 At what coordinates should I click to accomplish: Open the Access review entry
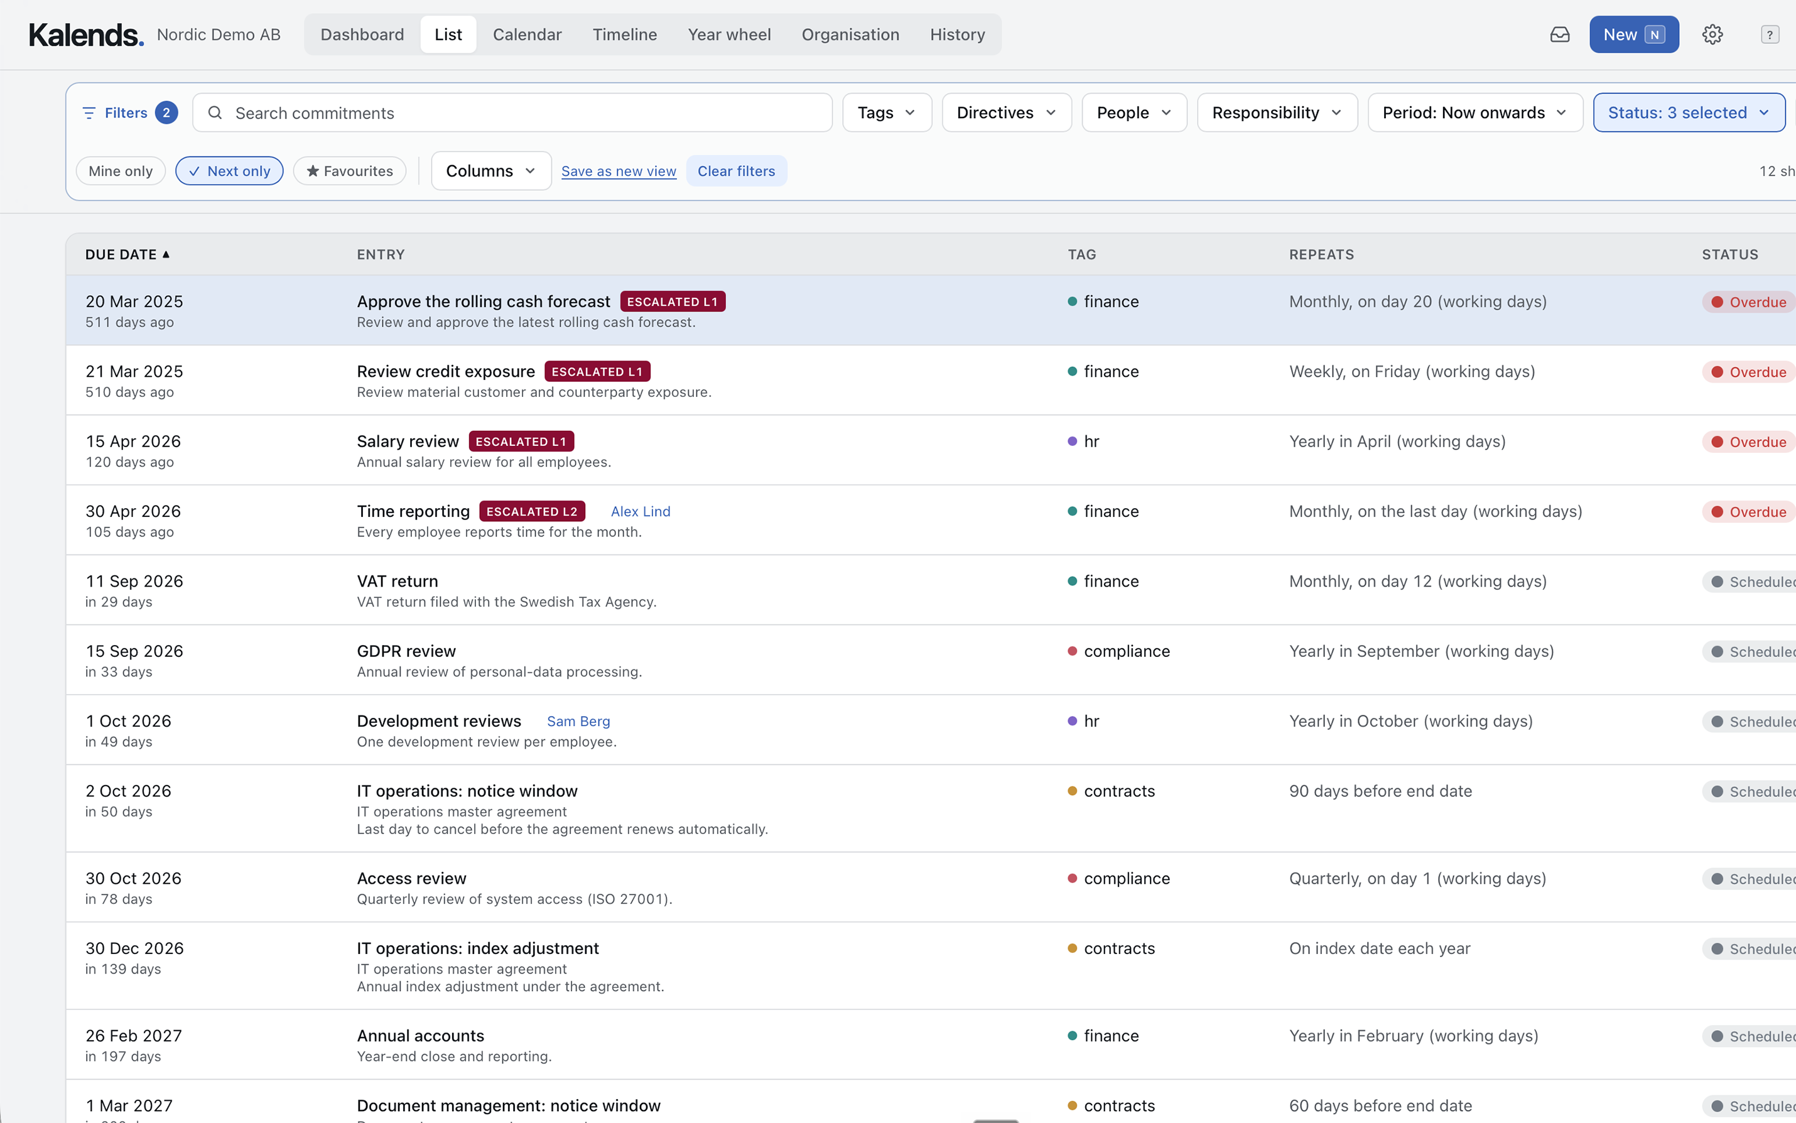[x=411, y=878]
